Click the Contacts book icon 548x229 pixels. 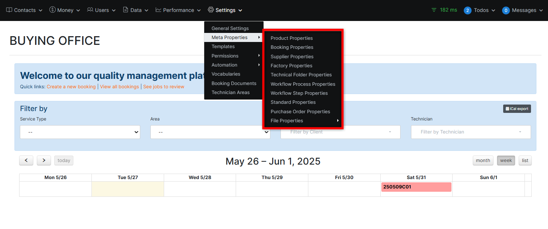tap(9, 10)
